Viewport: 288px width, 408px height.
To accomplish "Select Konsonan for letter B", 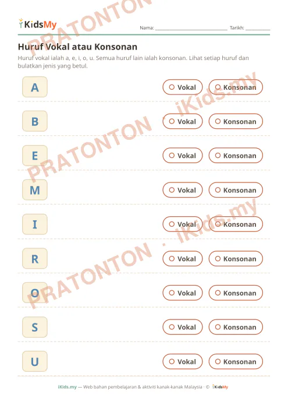I will coord(236,121).
